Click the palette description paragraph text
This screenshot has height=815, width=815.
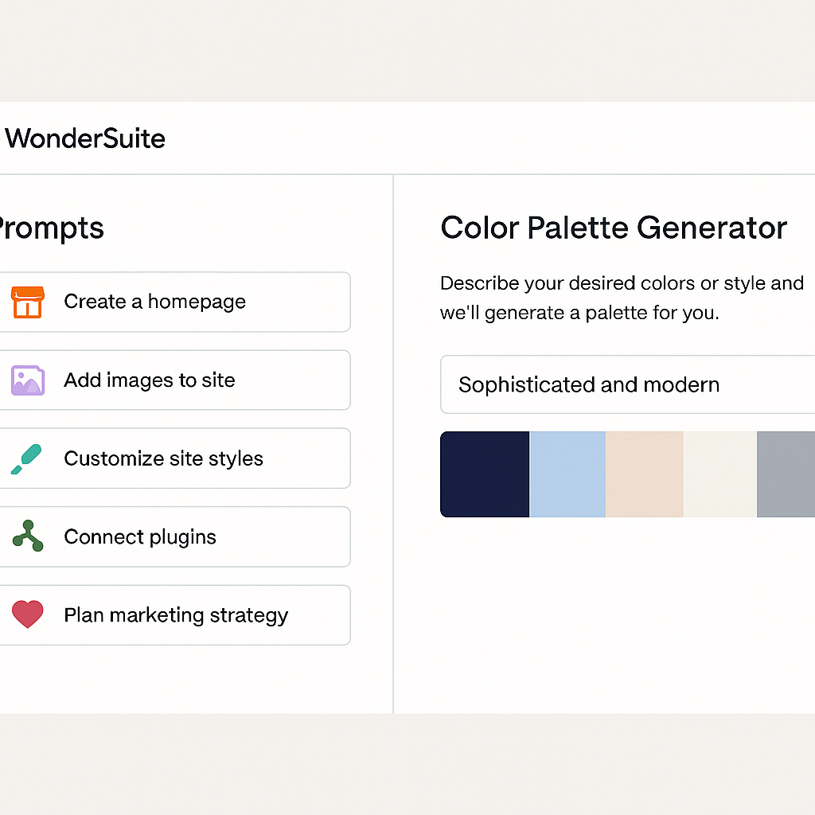622,298
